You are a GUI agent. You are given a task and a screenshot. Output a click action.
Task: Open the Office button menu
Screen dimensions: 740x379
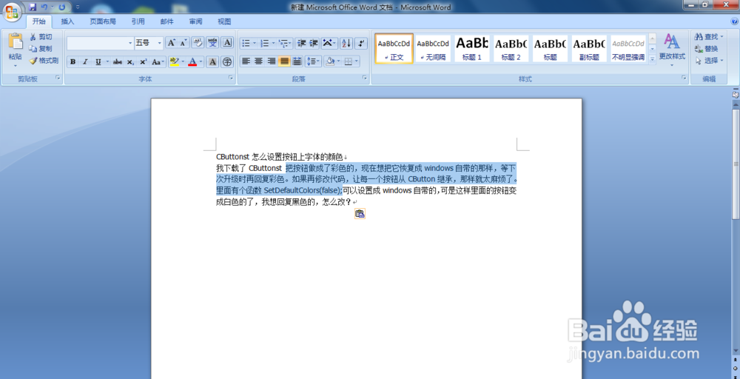13,11
